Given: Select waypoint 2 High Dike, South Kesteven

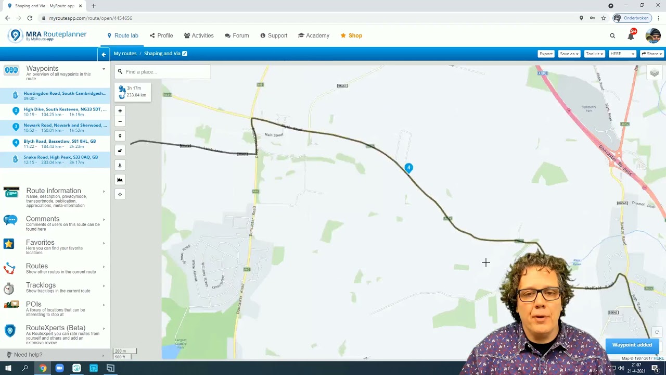Looking at the screenshot, I should (55, 112).
